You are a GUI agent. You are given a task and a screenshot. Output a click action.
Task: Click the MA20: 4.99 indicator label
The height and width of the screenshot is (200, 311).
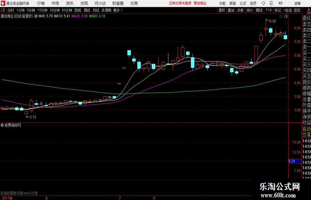tap(80, 16)
